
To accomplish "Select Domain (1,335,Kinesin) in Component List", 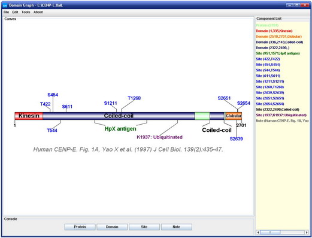I will tap(274, 31).
